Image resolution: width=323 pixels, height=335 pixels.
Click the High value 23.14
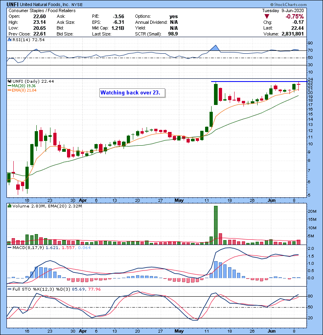40,22
